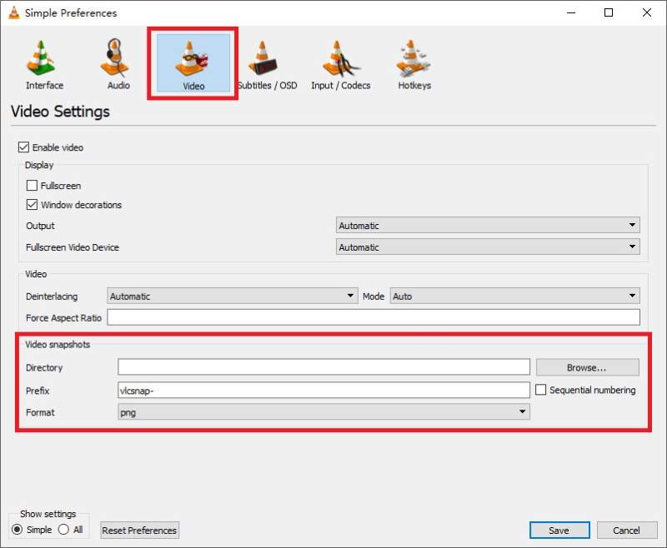
Task: Open the Audio preferences category
Action: 118,65
